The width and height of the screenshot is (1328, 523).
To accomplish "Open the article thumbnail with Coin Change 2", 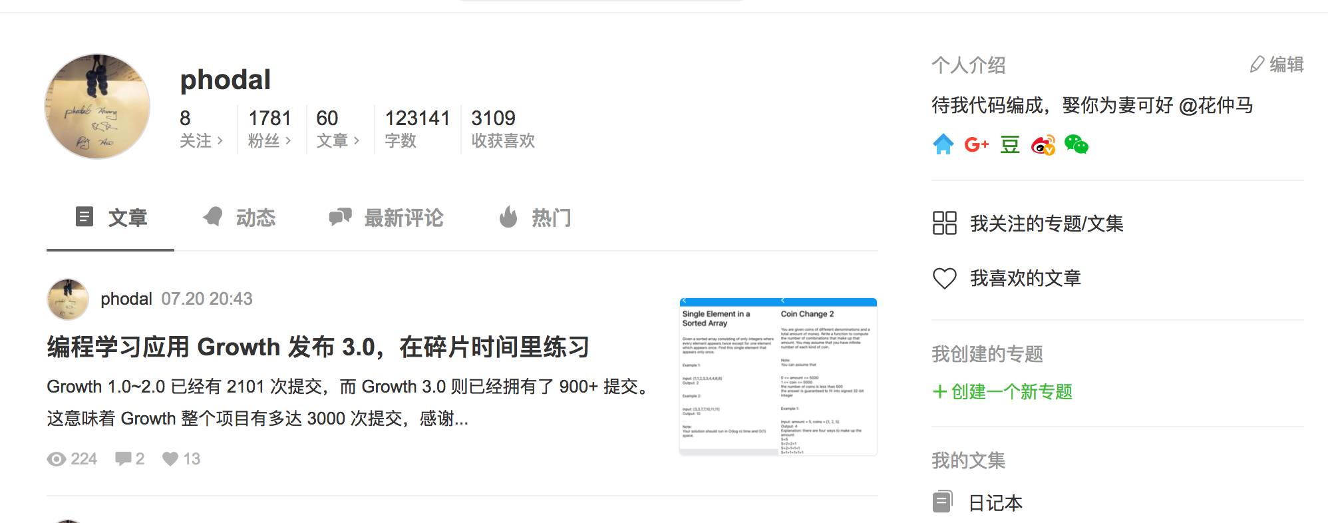I will point(778,377).
